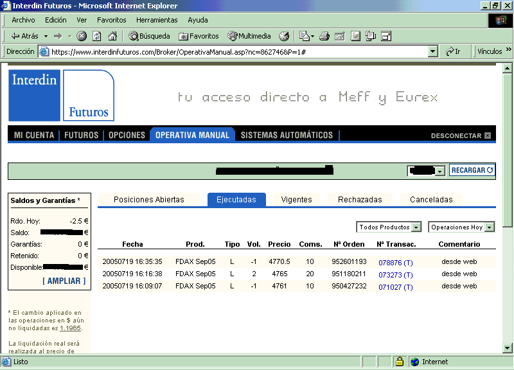The image size is (514, 370).
Task: Click price value 4770.5
Action: coord(279,261)
